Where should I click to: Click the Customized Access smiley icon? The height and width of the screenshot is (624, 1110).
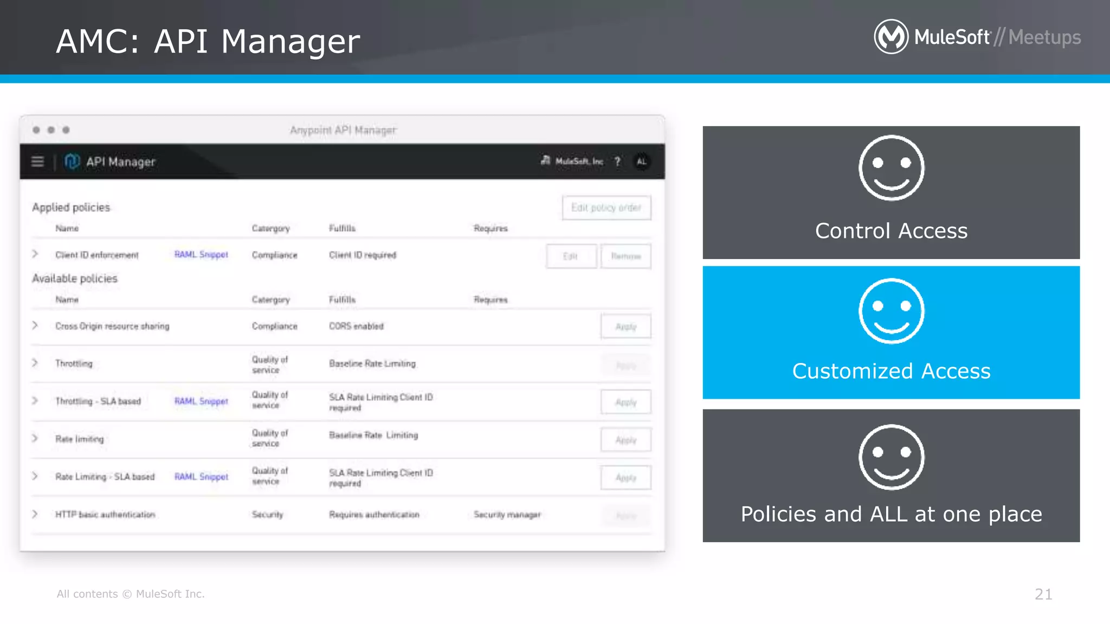tap(891, 311)
